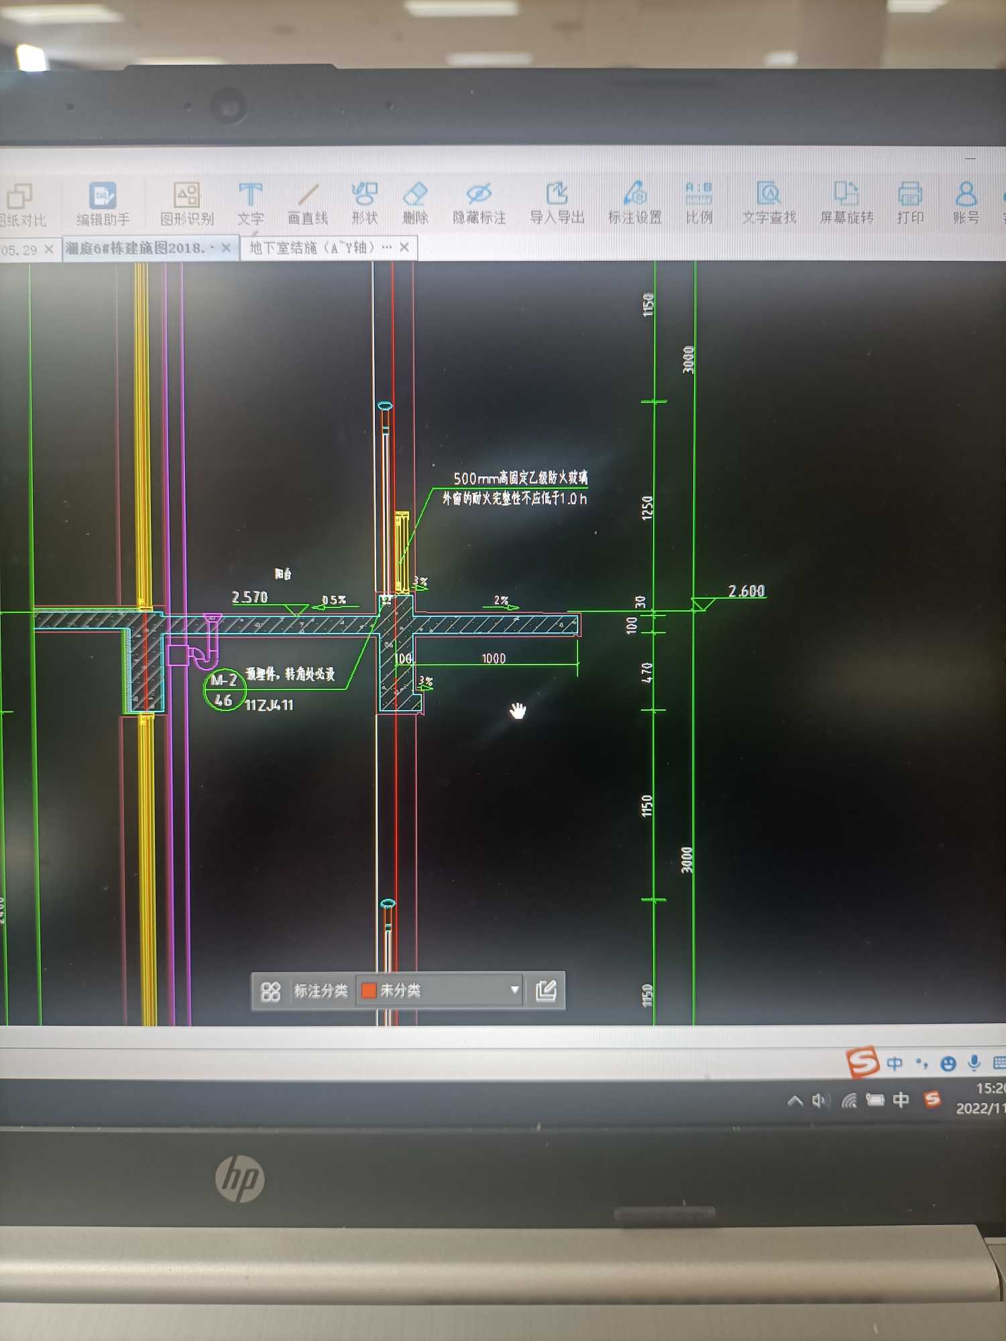Activate the 删除 eraser tool
The width and height of the screenshot is (1006, 1341).
click(x=415, y=204)
